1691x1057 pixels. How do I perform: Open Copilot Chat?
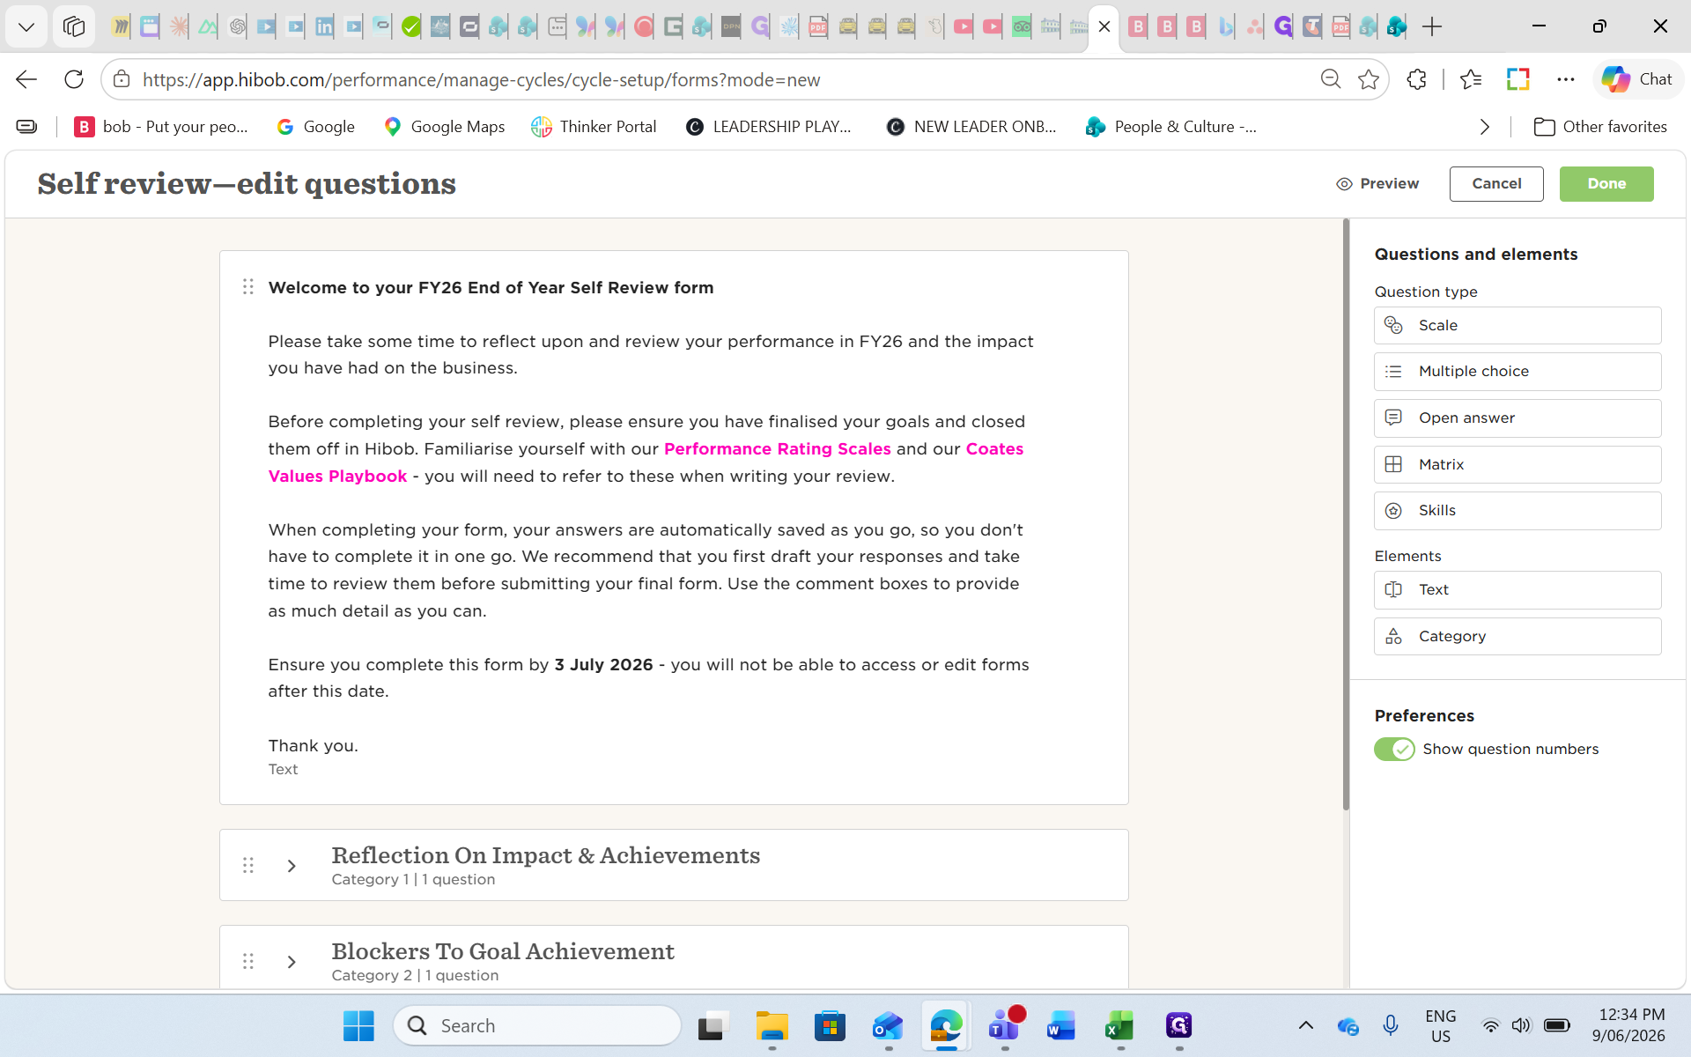(1637, 79)
